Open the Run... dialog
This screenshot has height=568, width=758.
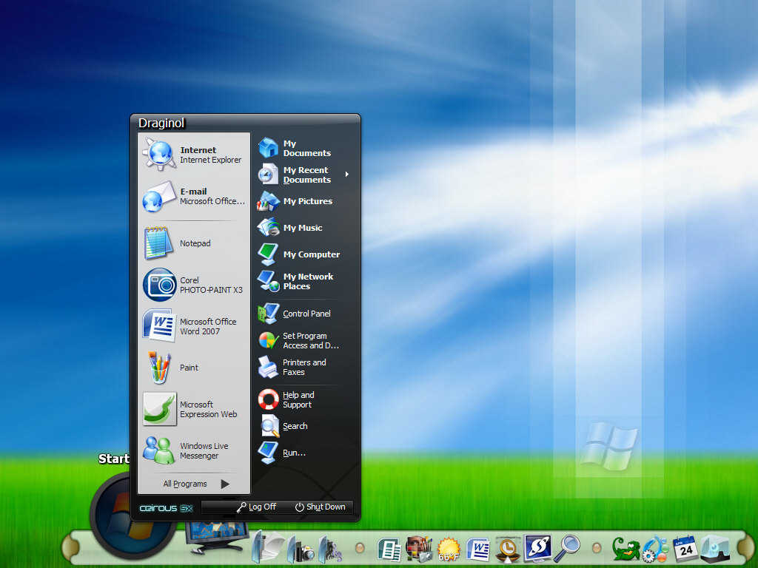pos(304,453)
